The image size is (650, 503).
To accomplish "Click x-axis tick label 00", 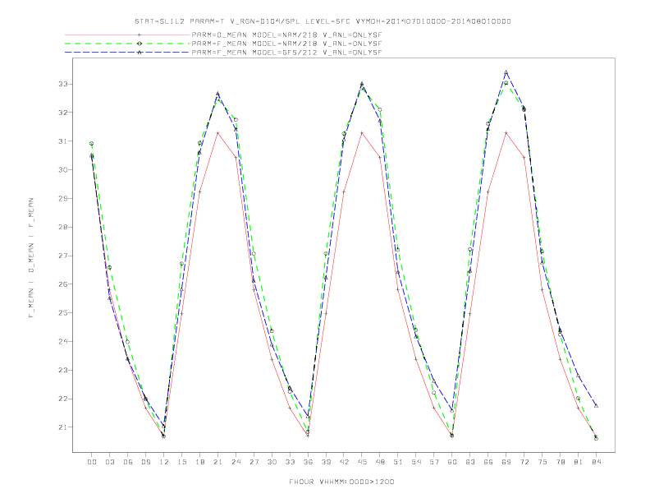I will tap(92, 462).
